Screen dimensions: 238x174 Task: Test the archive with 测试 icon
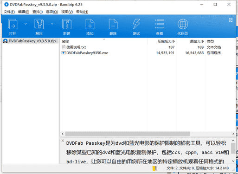click(136, 26)
